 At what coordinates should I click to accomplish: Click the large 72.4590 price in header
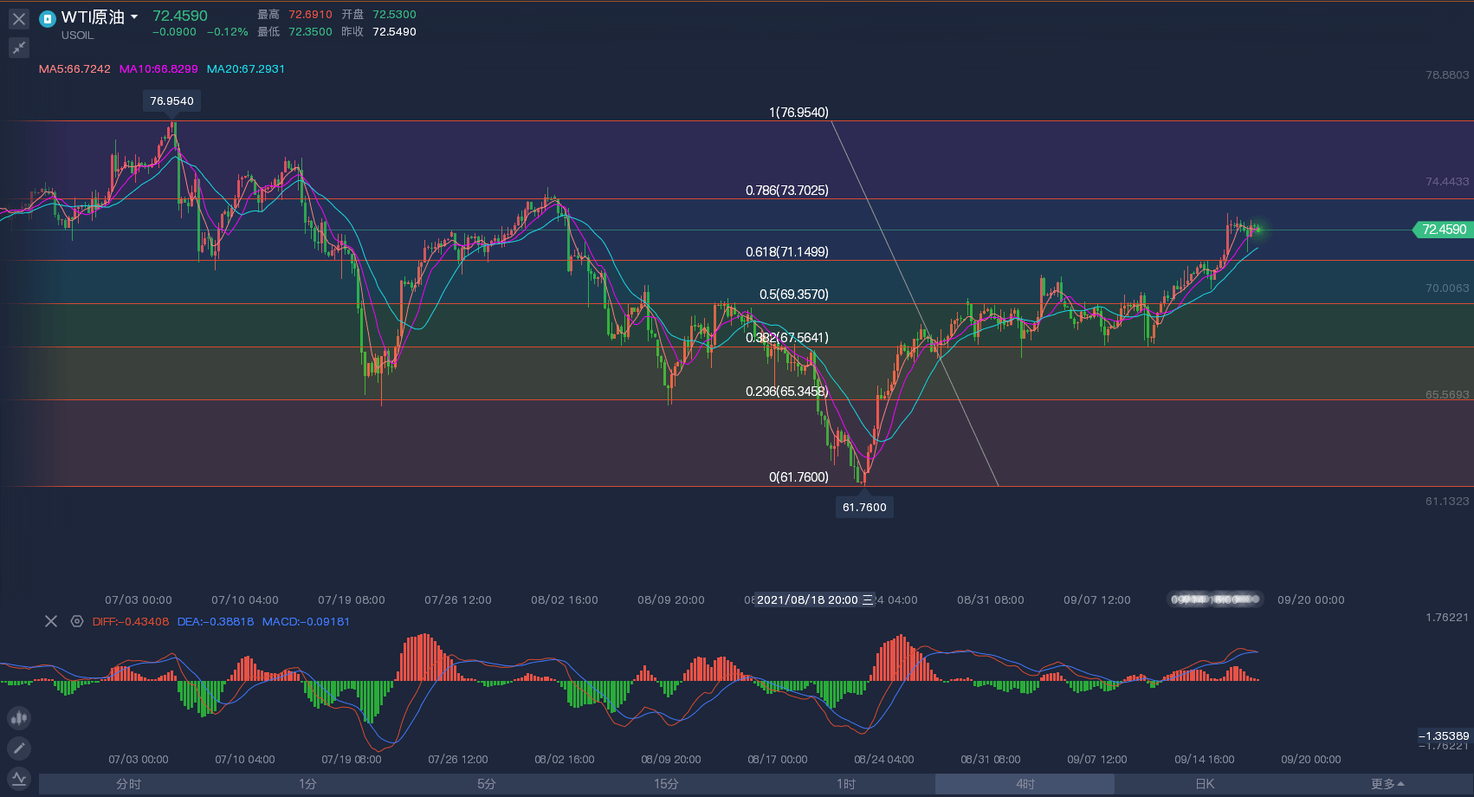coord(180,16)
